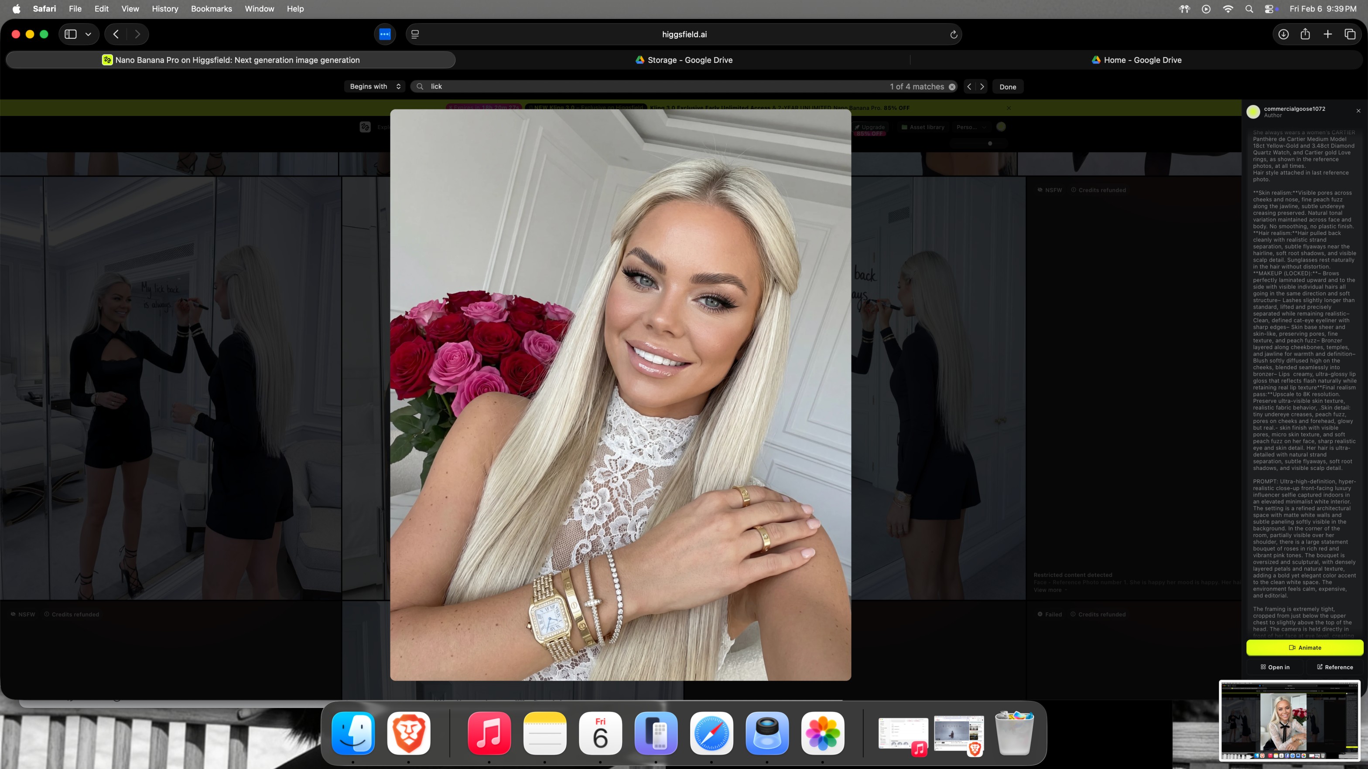Toggle the Safari sidebar button
1368x769 pixels.
(71, 34)
